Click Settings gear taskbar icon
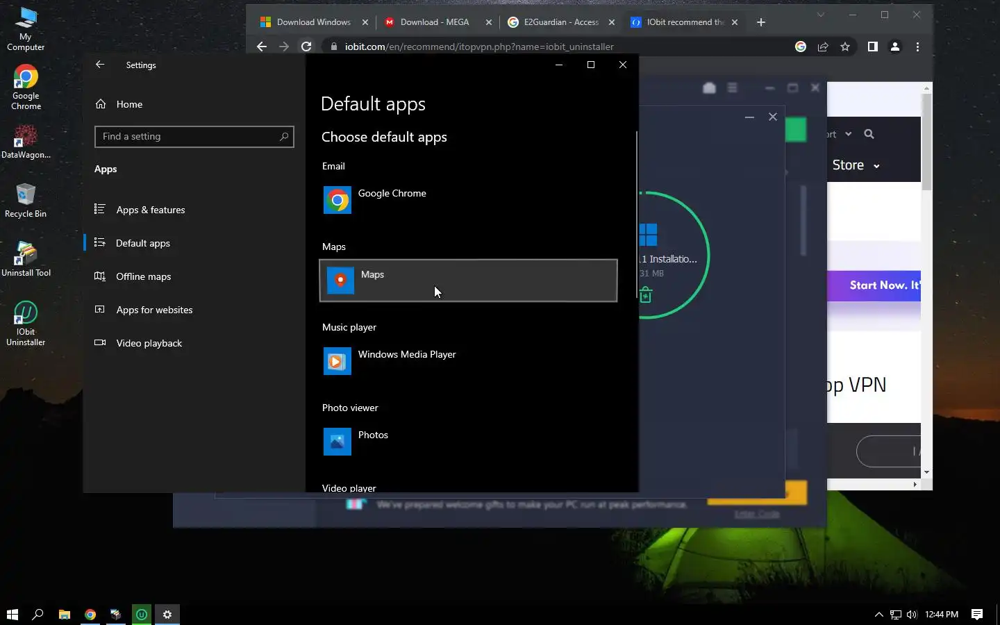Screen dimensions: 1000x625 (x=167, y=614)
